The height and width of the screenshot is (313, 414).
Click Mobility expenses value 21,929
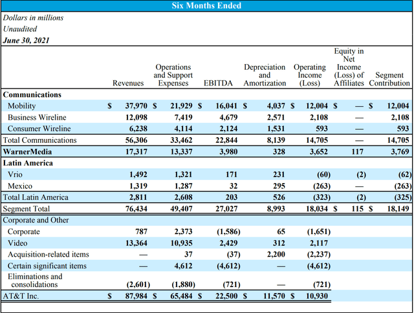(181, 106)
